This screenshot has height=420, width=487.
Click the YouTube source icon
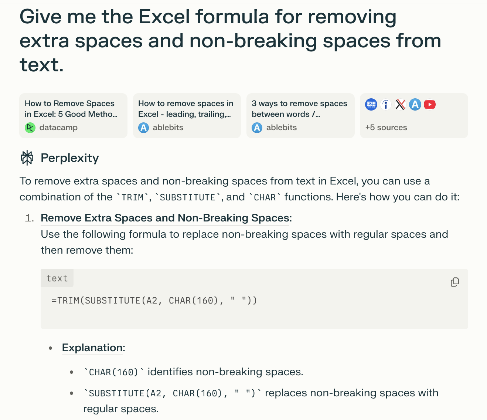click(x=430, y=105)
